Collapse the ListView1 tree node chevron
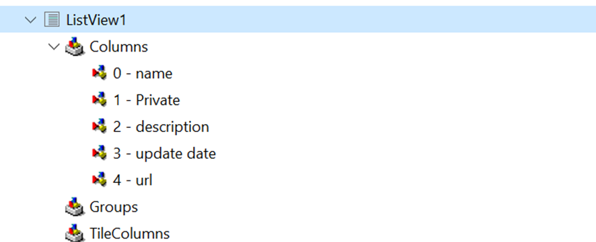Screen dimensions: 596x242 (x=30, y=19)
